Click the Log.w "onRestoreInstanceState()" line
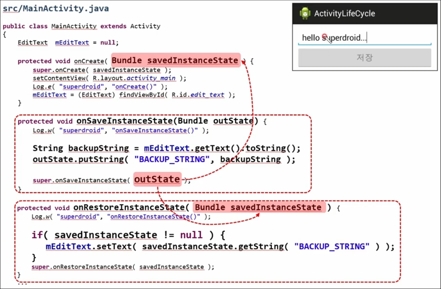 coord(121,216)
